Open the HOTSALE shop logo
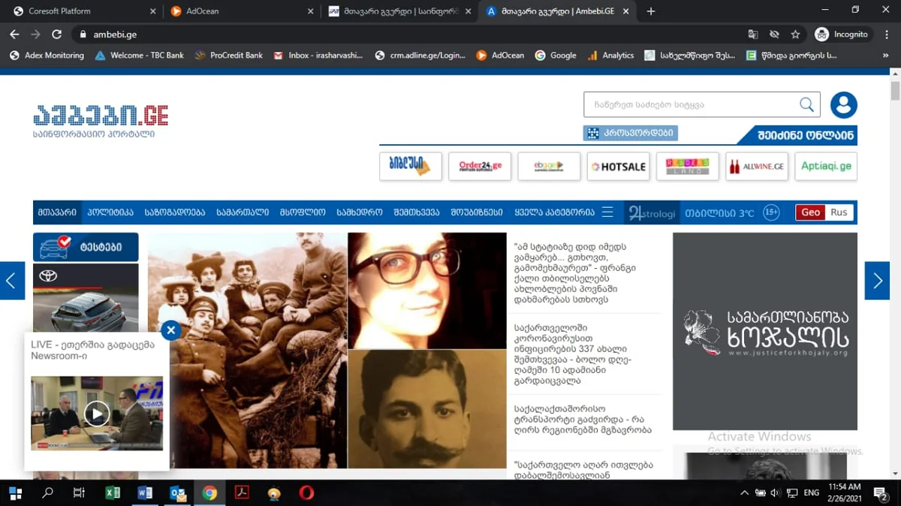Image resolution: width=901 pixels, height=506 pixels. click(618, 166)
